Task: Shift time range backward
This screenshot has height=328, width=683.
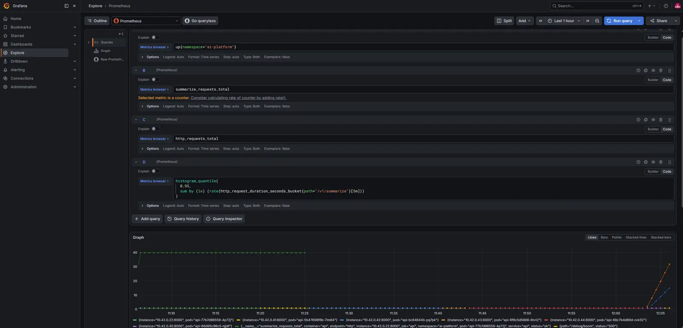Action: tap(540, 21)
